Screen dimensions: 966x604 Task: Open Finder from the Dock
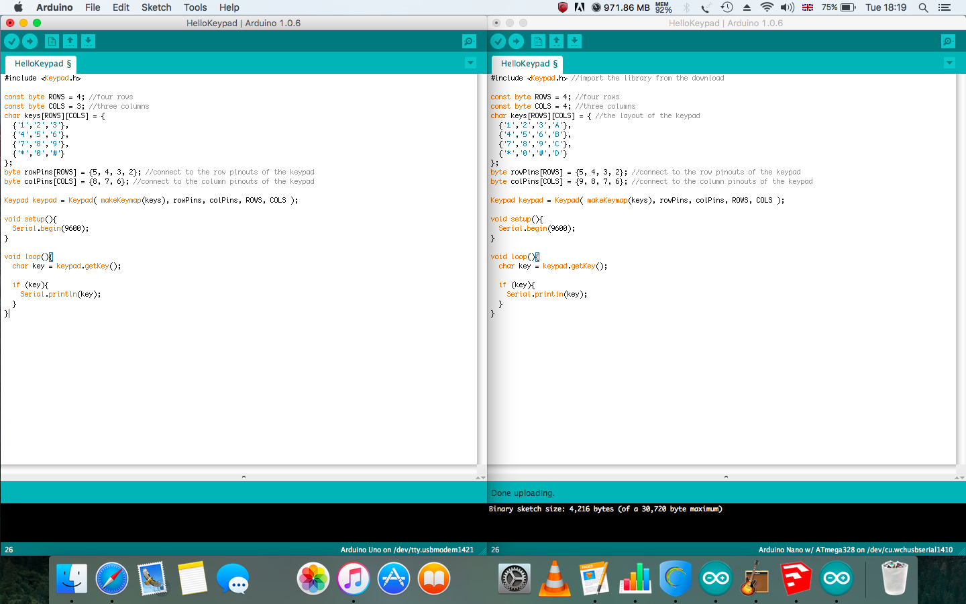click(71, 578)
